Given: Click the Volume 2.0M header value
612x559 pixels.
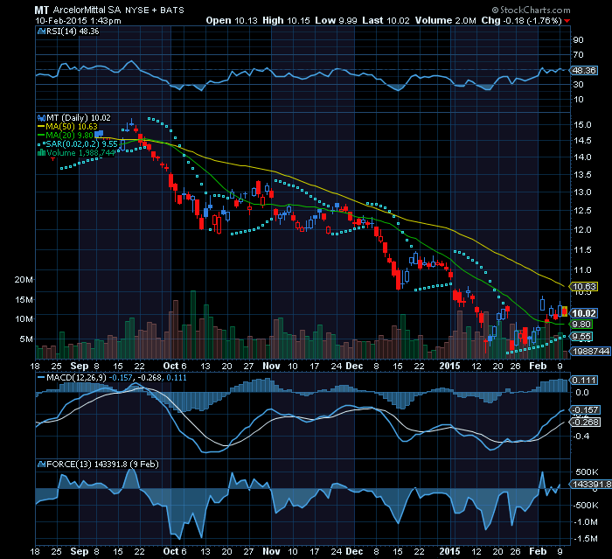Looking at the screenshot, I should [445, 20].
